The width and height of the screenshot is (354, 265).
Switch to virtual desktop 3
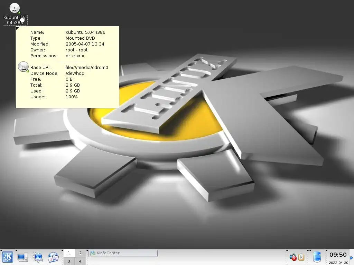click(x=69, y=261)
